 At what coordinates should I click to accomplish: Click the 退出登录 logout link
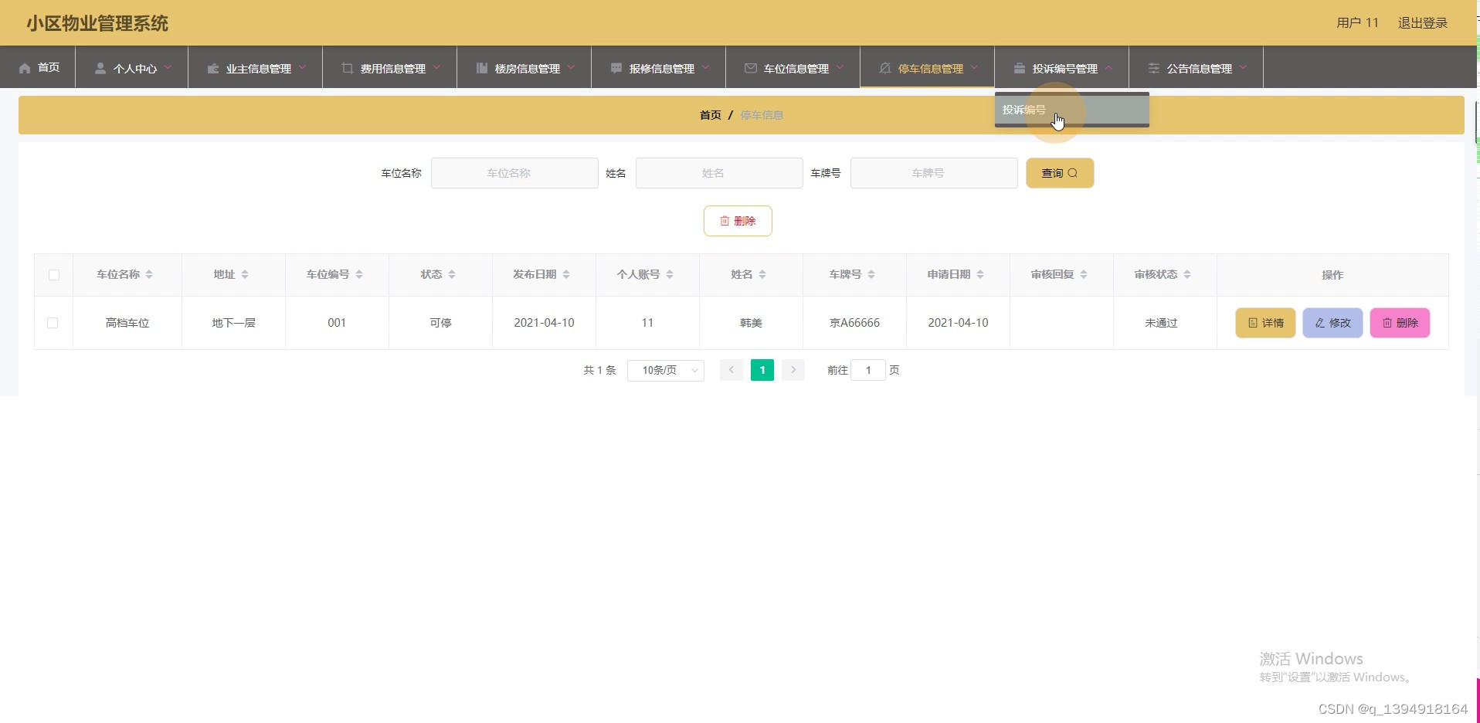coord(1422,23)
